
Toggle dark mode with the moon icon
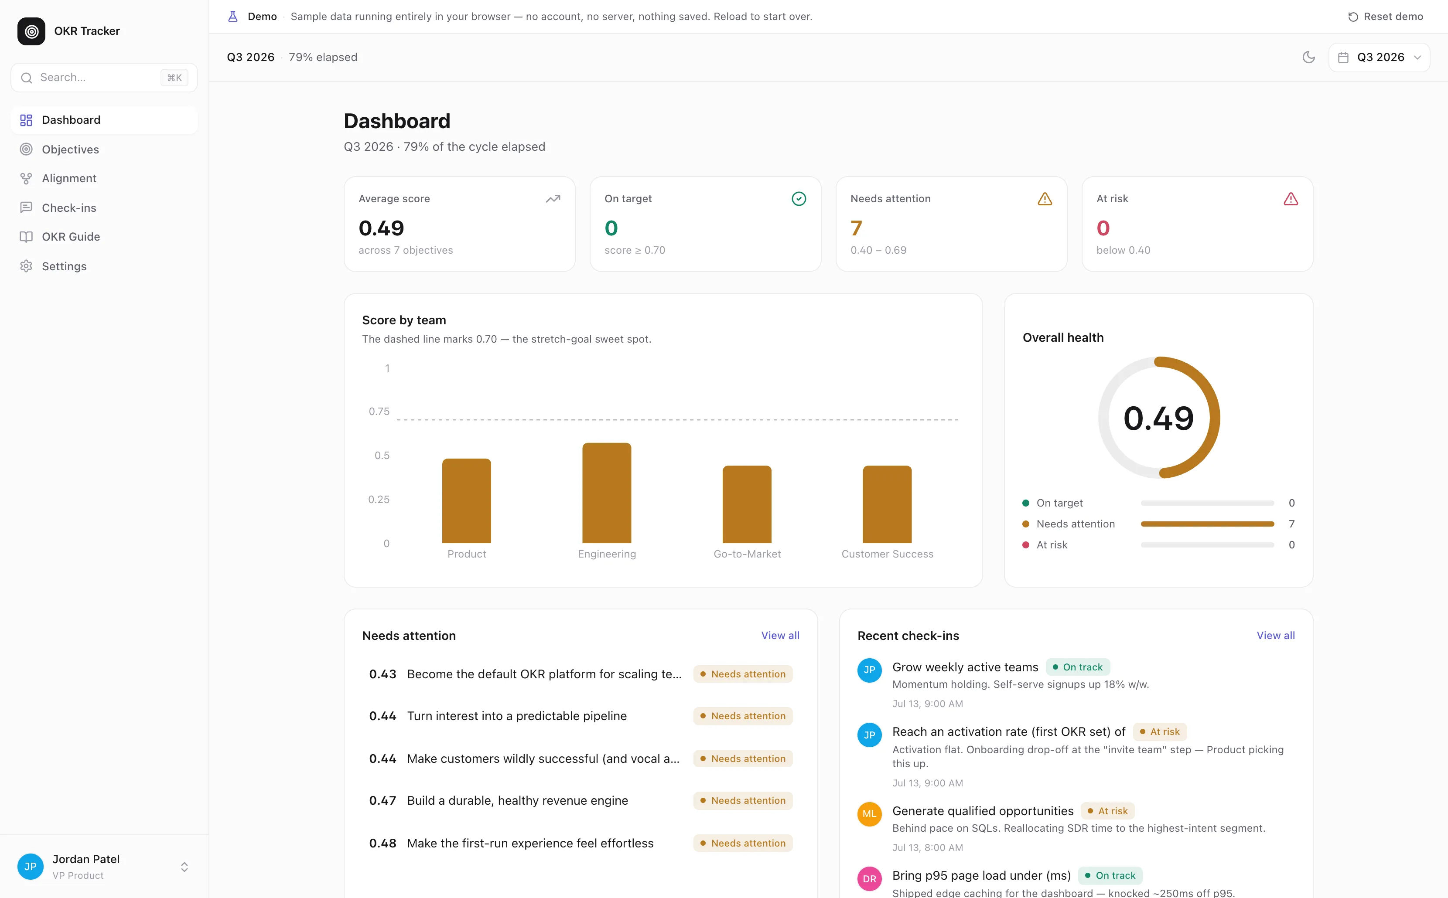point(1308,57)
